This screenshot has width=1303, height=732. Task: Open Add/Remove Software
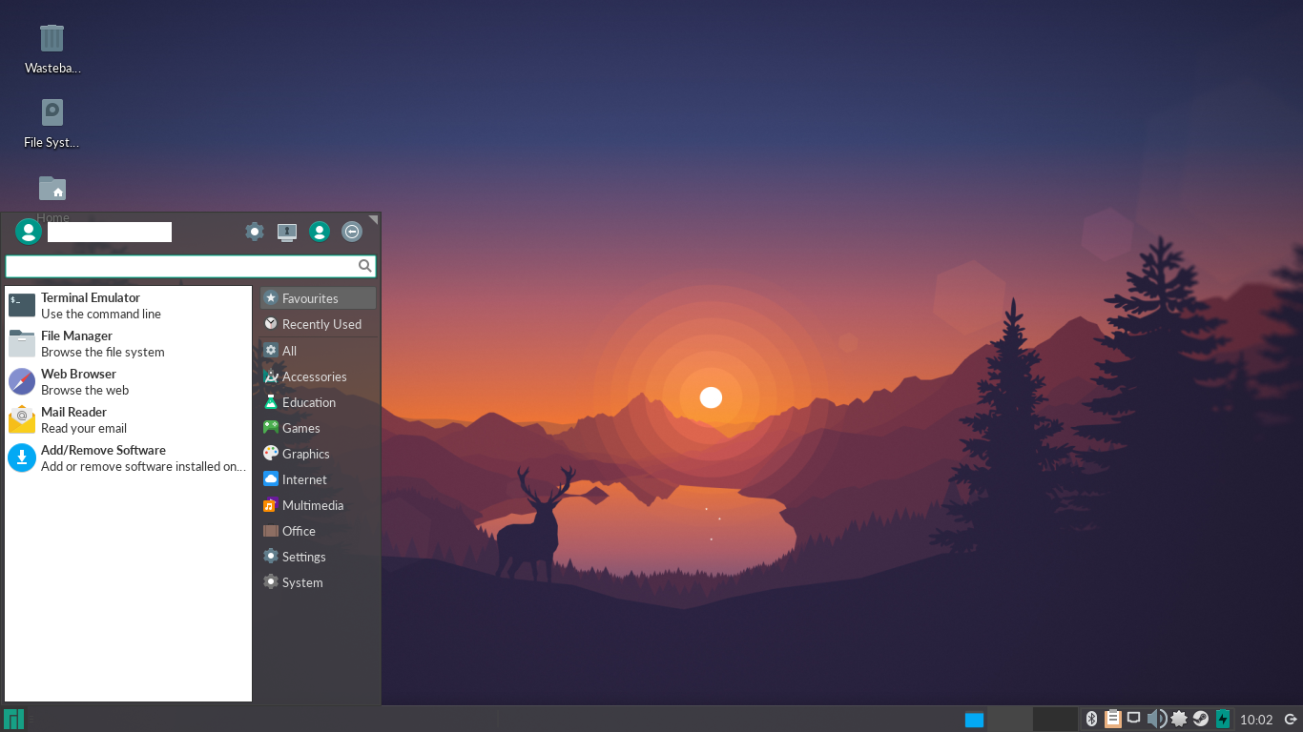point(129,457)
